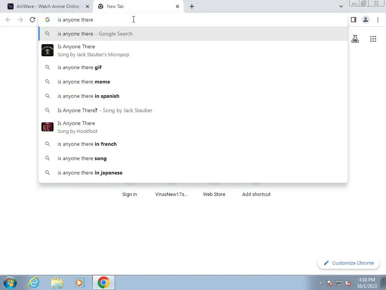
Task: Choose 'is anyone there in french' suggestion
Action: (193, 144)
